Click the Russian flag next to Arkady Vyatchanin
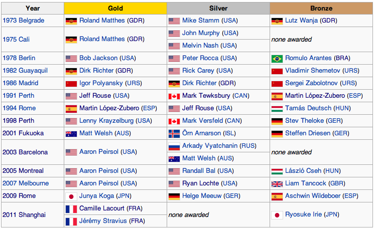Screen dimensions: 376x229 click(x=174, y=146)
